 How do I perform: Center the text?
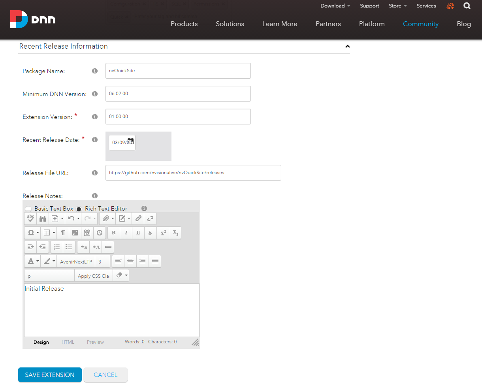[x=130, y=261]
